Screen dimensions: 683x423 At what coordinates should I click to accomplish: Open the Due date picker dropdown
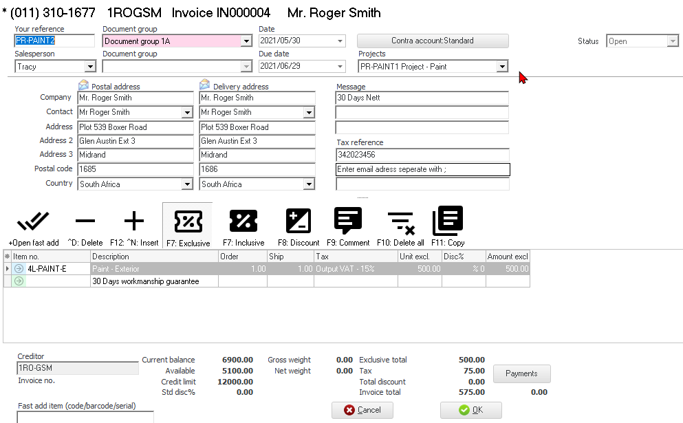click(340, 67)
